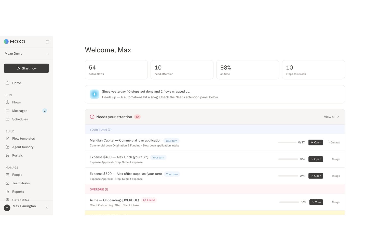Open Portals in the sidebar
Image resolution: width=377 pixels, height=251 pixels.
(x=26, y=155)
